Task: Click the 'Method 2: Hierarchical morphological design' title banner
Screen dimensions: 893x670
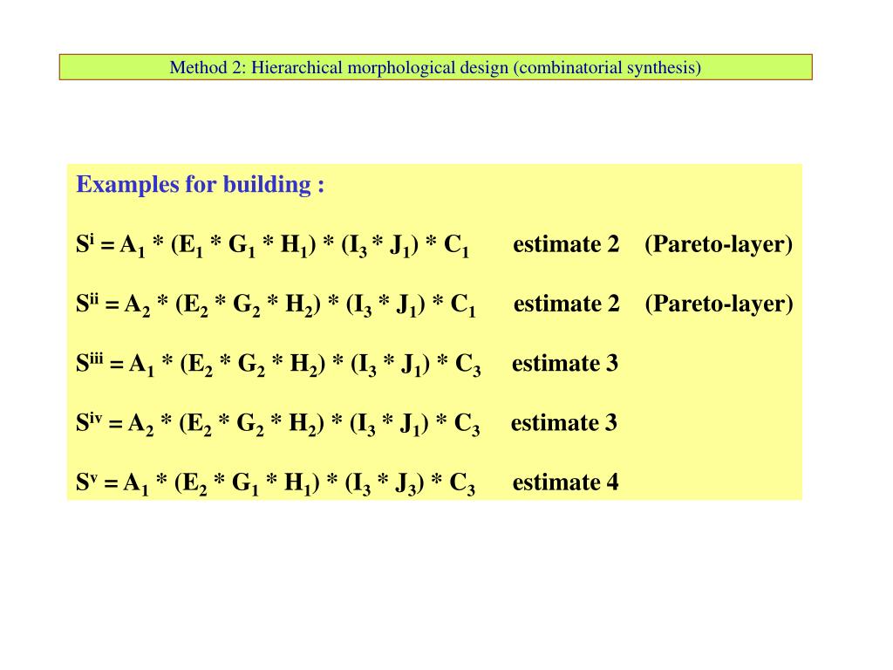Action: [436, 67]
